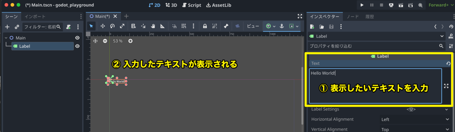Screen dimensions: 455x132
Task: Click the run on remote device icon
Action: [391, 5]
